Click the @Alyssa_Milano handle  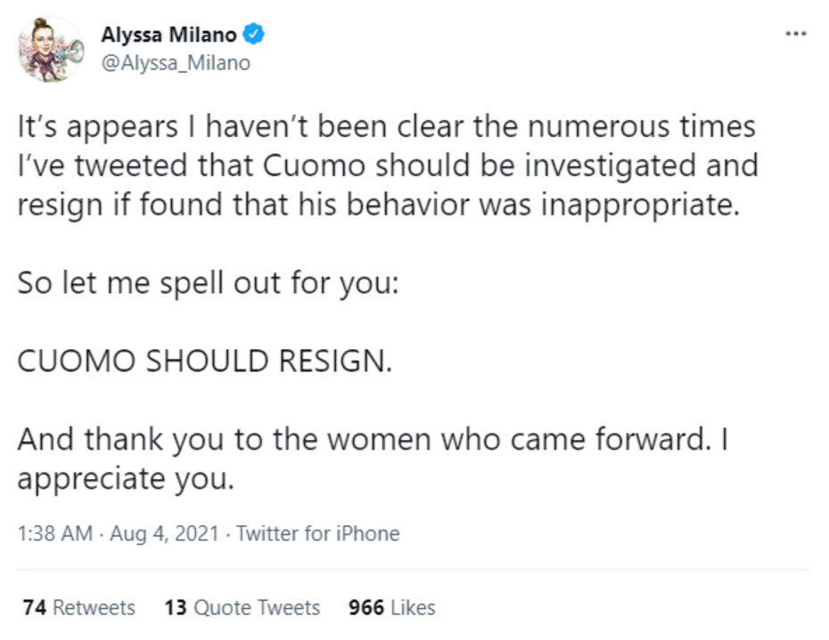(176, 63)
